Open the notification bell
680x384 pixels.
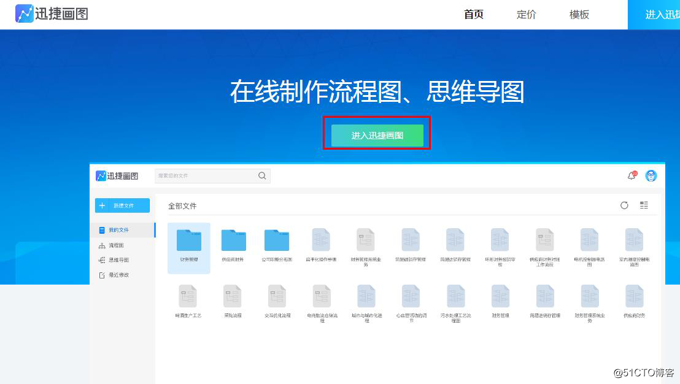pyautogui.click(x=632, y=175)
